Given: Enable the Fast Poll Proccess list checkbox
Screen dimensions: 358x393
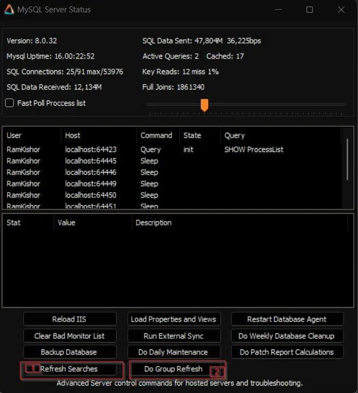Looking at the screenshot, I should coord(10,103).
